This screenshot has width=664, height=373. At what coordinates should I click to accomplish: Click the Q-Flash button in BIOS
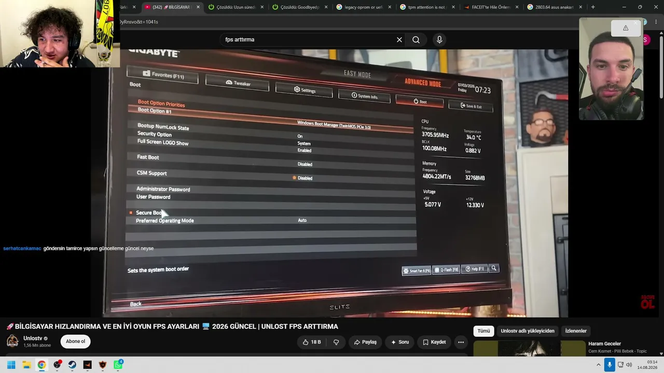446,270
